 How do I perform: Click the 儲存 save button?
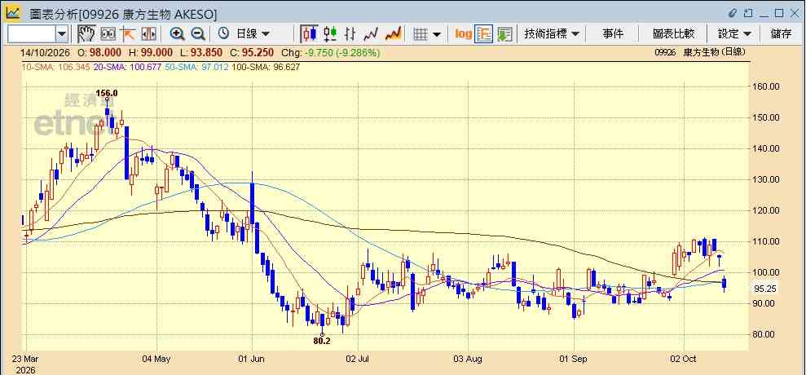tap(781, 34)
